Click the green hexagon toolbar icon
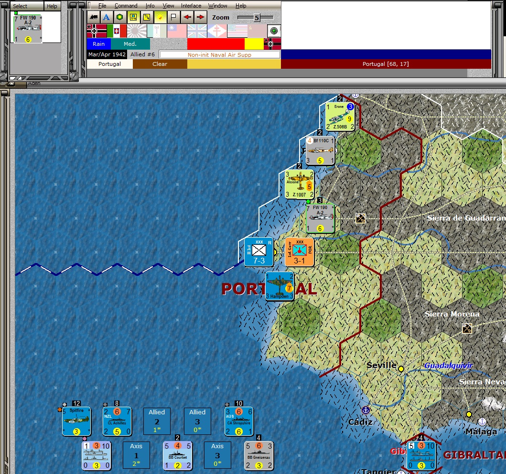Image resolution: width=506 pixels, height=474 pixels. click(120, 17)
